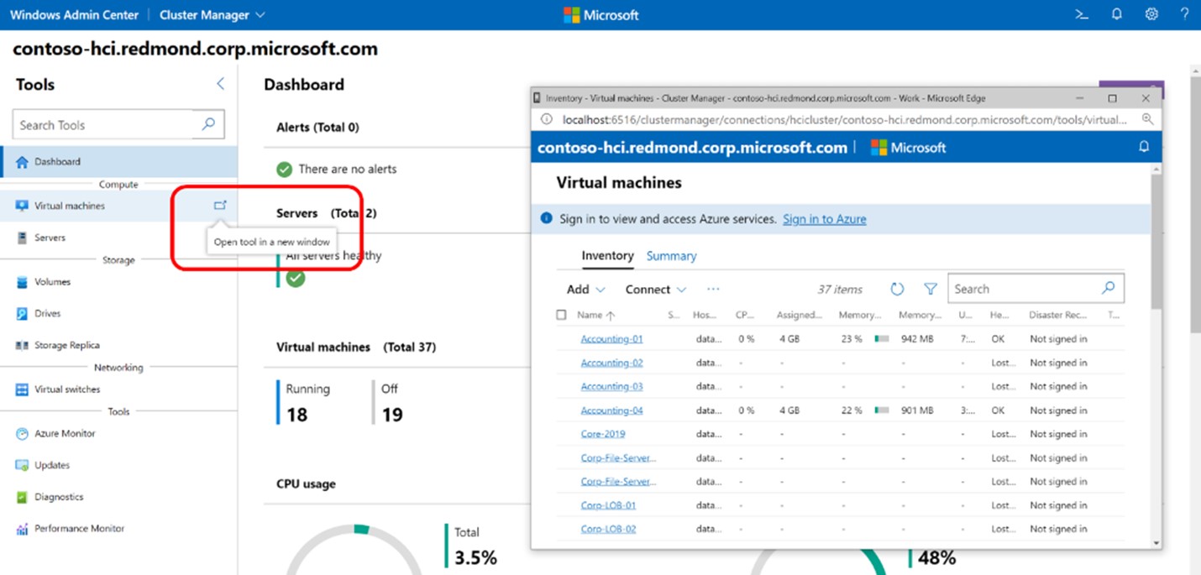1201x575 pixels.
Task: Open the Virtual machines tool in a new window
Action: 220,204
